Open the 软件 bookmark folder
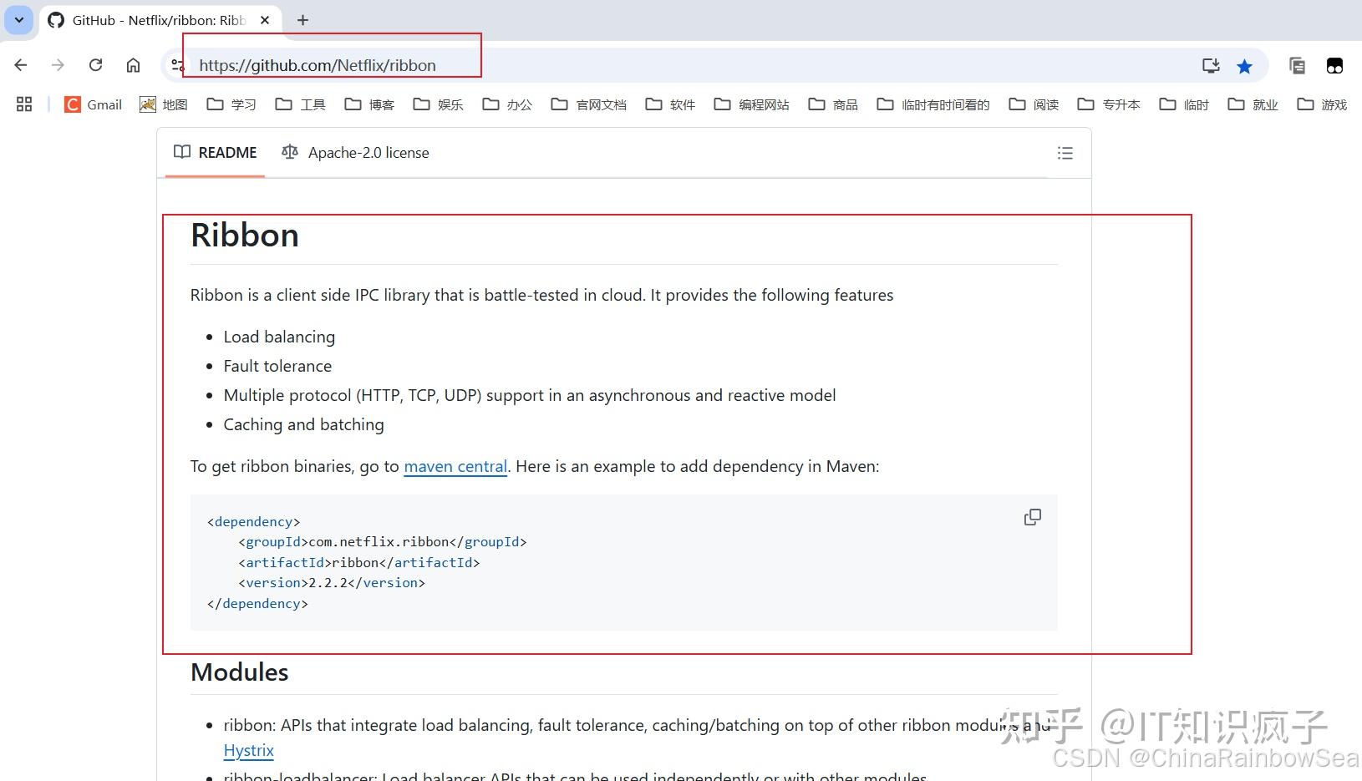 (x=671, y=104)
